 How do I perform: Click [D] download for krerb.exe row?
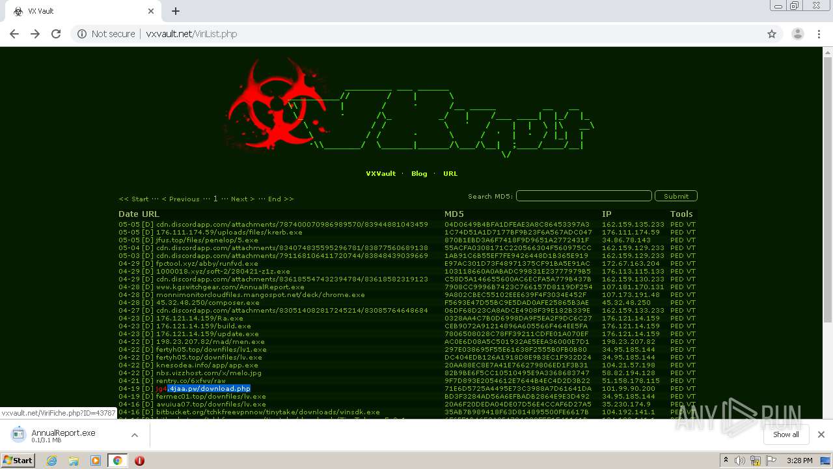148,233
